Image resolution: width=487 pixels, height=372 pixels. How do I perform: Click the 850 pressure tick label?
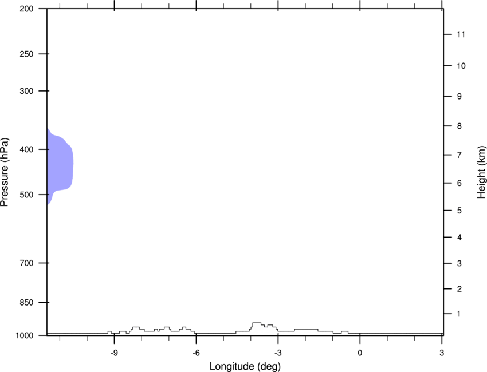26,303
